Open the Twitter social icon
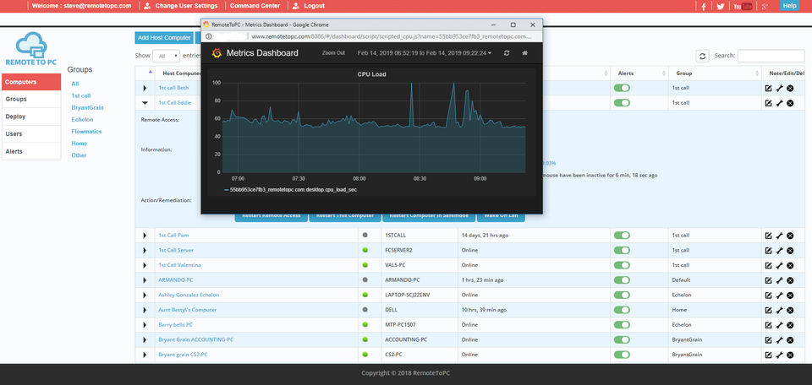 coord(721,6)
